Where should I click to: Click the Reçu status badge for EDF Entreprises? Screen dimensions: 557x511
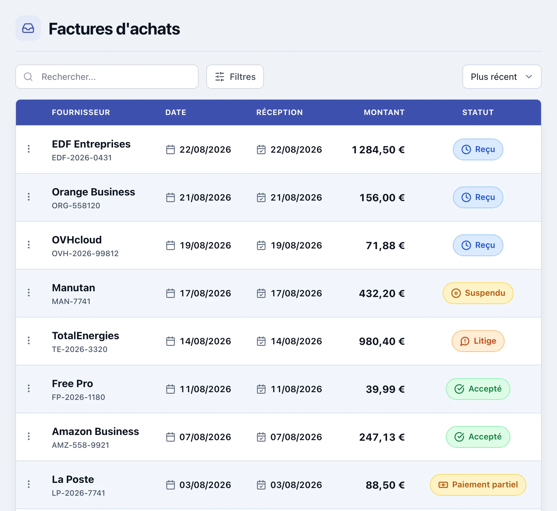(478, 149)
